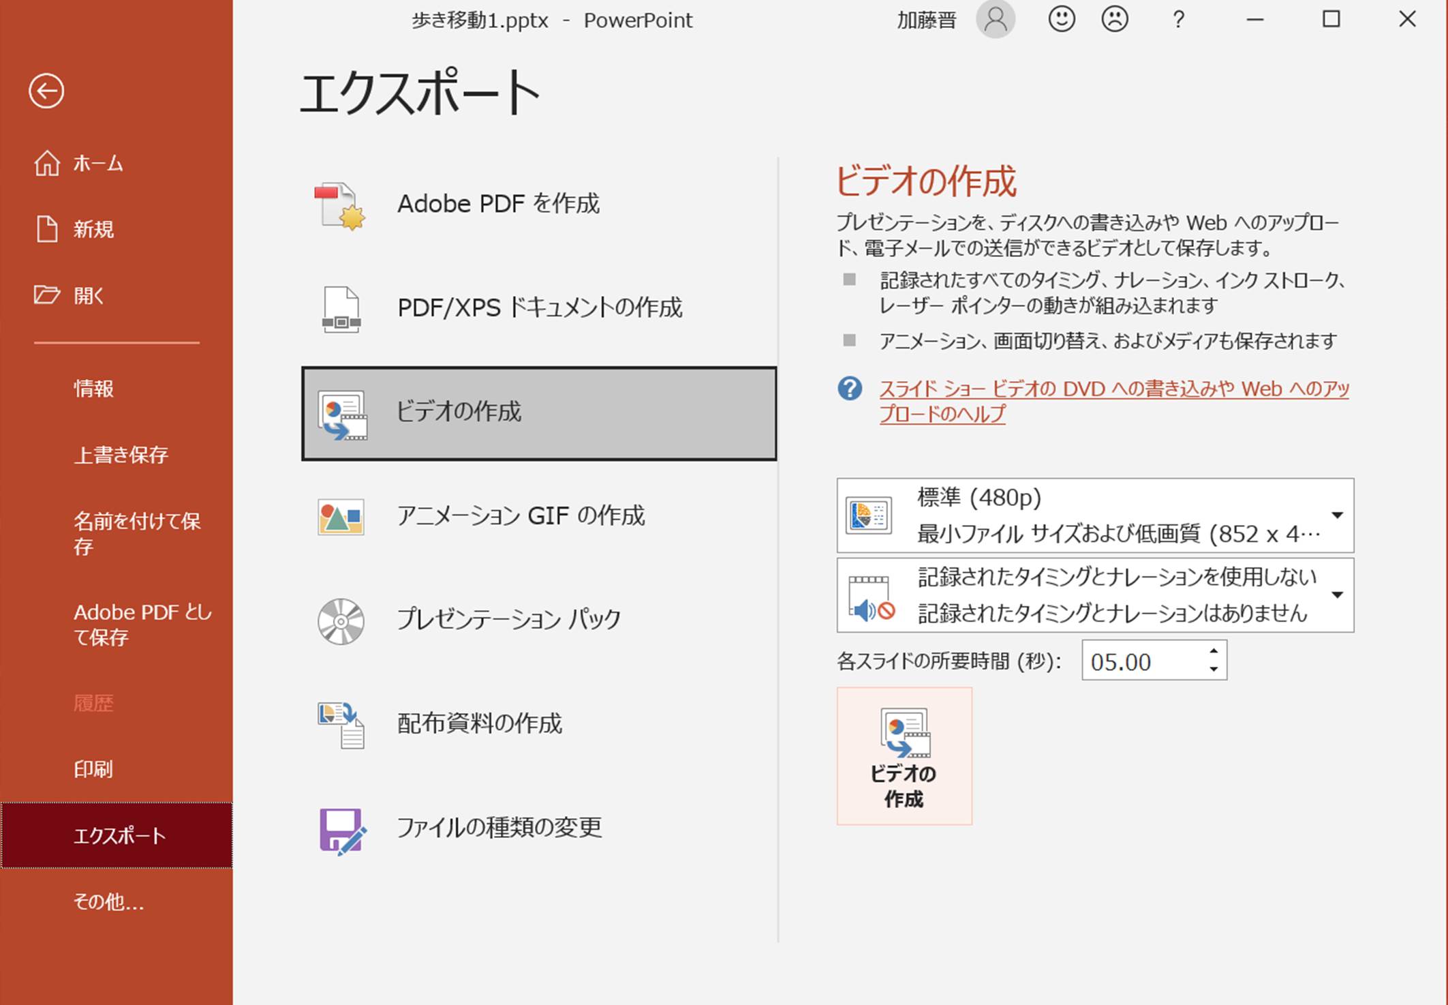Increase slide duration with up spinner
The width and height of the screenshot is (1448, 1005).
(x=1214, y=651)
